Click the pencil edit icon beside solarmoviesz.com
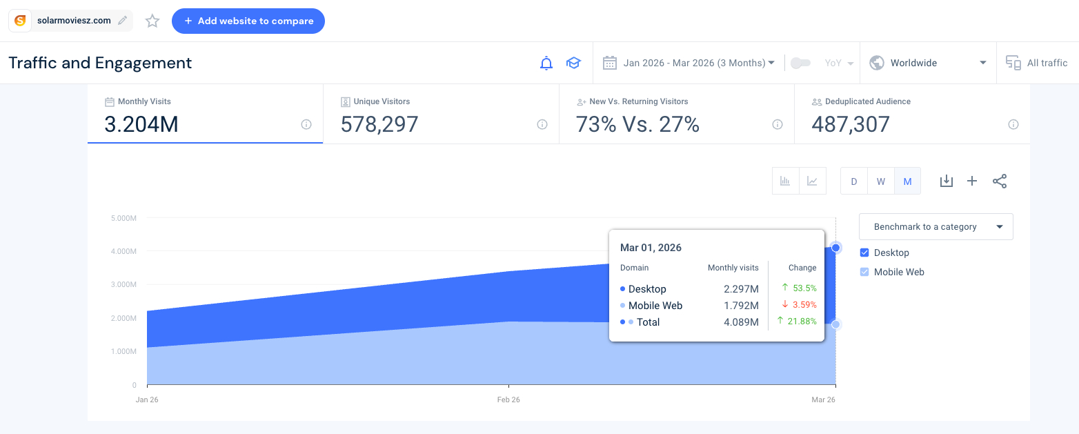 pyautogui.click(x=123, y=21)
